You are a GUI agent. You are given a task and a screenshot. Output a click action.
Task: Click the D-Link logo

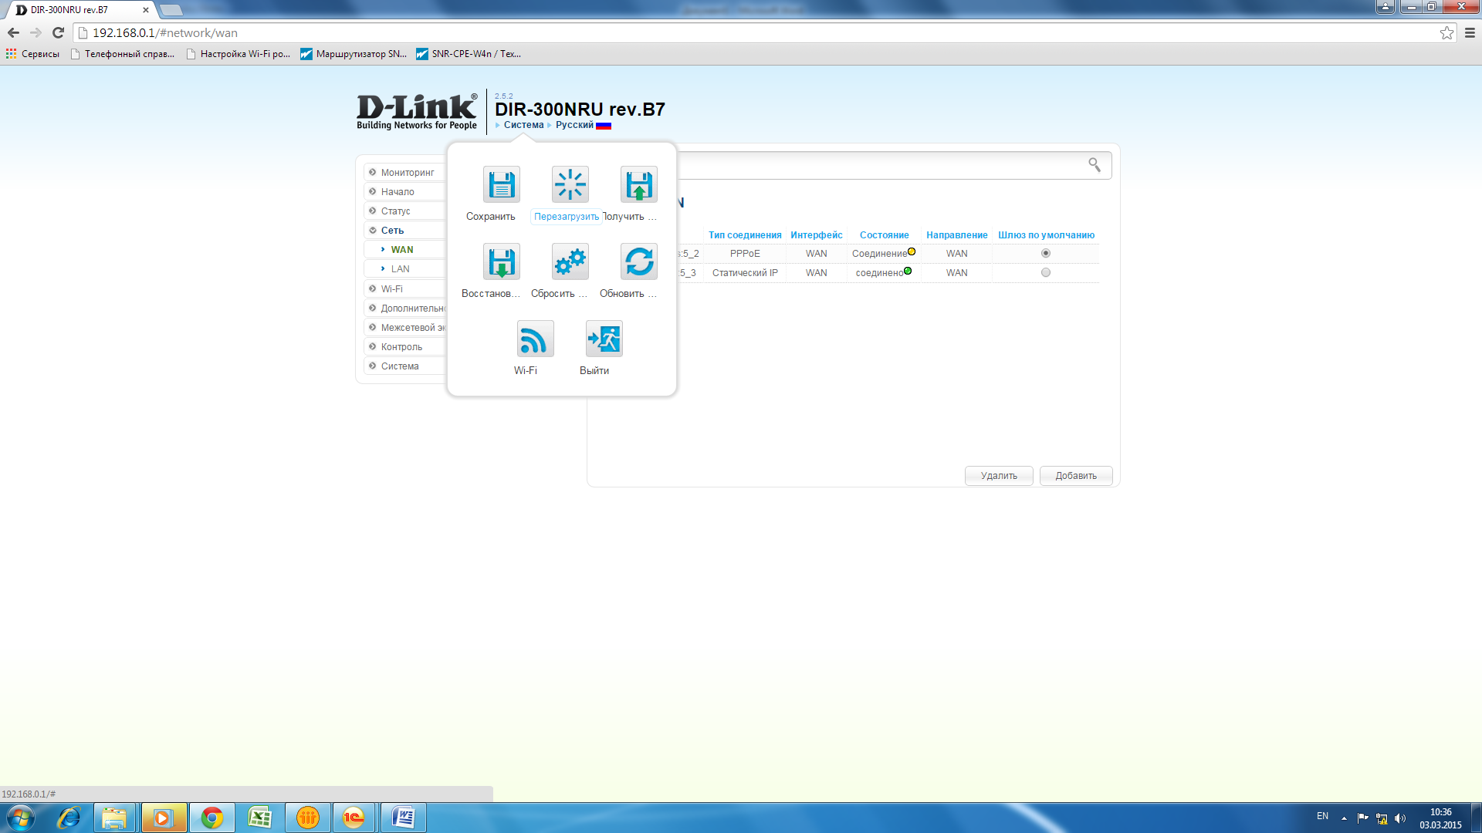[417, 112]
